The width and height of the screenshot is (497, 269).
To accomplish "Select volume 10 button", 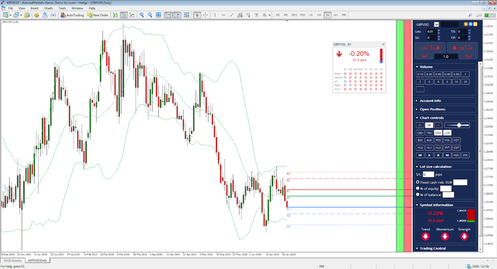I will 456,82.
